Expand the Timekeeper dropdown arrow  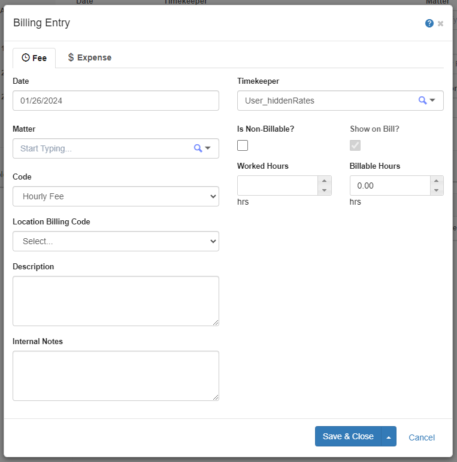[x=432, y=100]
